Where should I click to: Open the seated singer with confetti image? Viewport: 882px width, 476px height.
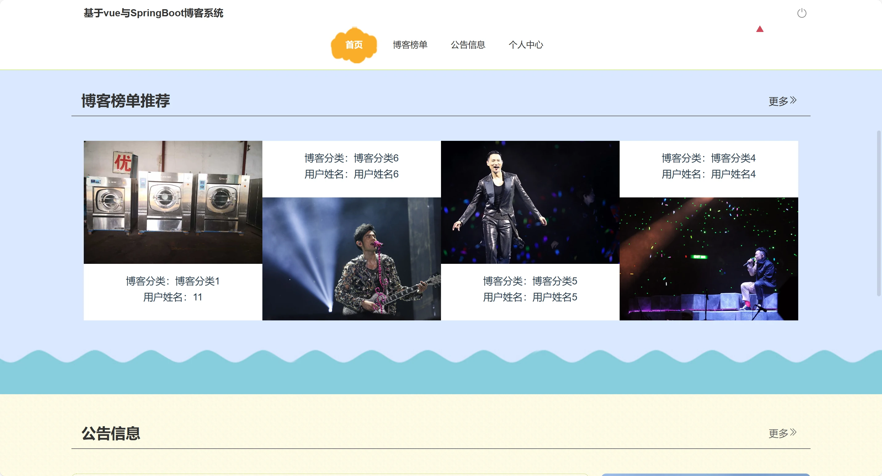pyautogui.click(x=708, y=259)
